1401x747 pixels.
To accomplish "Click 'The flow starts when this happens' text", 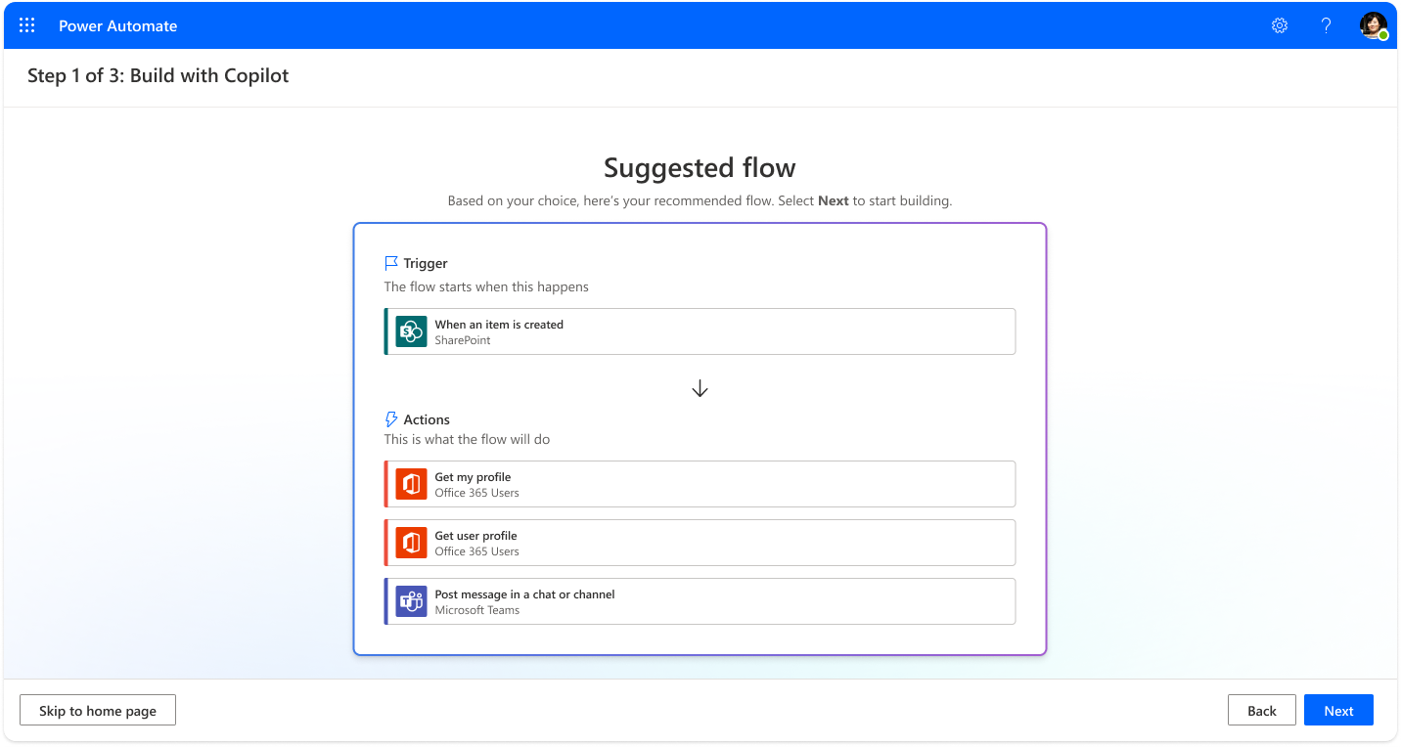I will [x=486, y=287].
